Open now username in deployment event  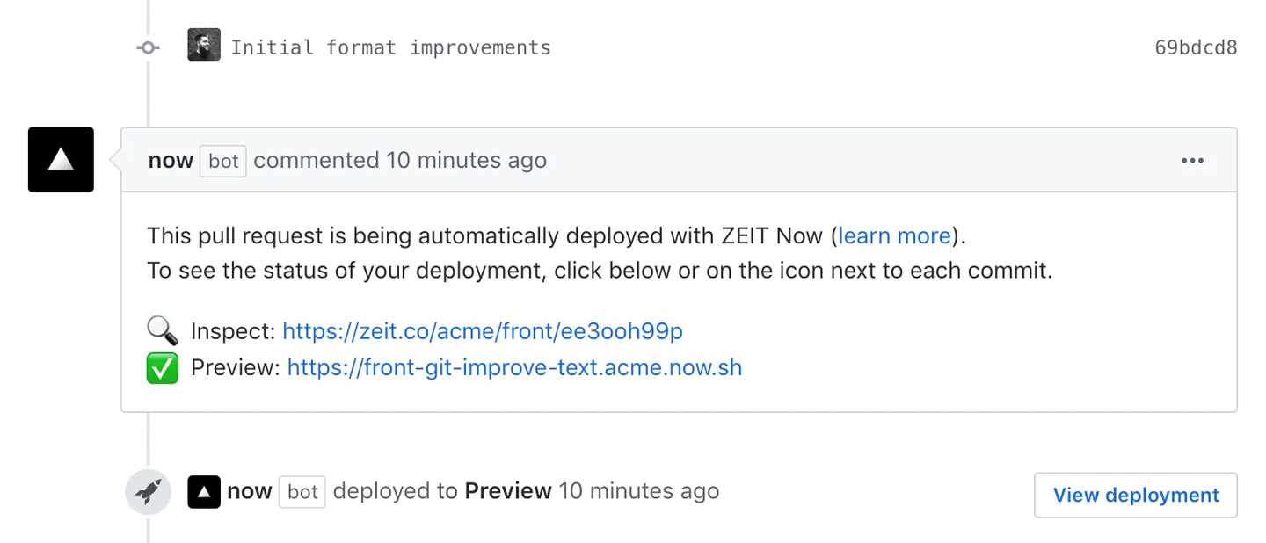click(250, 491)
